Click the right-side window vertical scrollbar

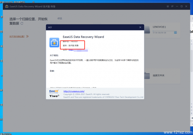pos(191,61)
